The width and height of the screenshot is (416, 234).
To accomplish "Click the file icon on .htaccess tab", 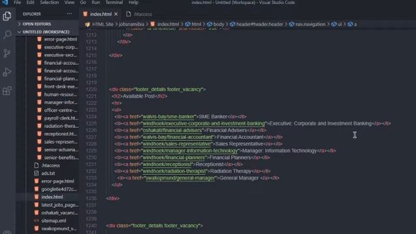I will pos(129,14).
